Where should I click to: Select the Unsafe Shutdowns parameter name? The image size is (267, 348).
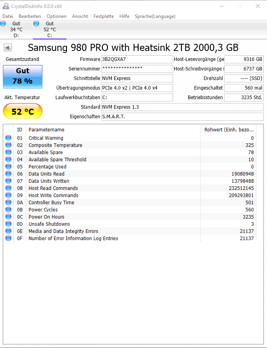(49, 224)
